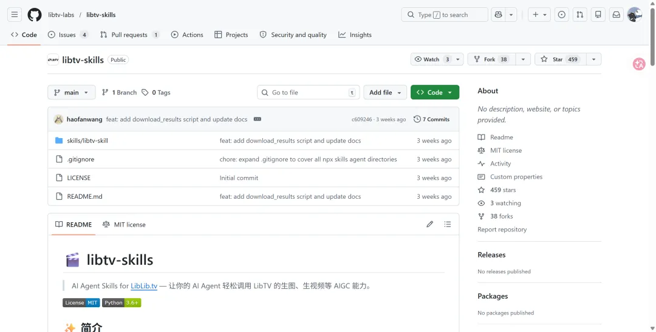Open pull requests icon in header

580,15
